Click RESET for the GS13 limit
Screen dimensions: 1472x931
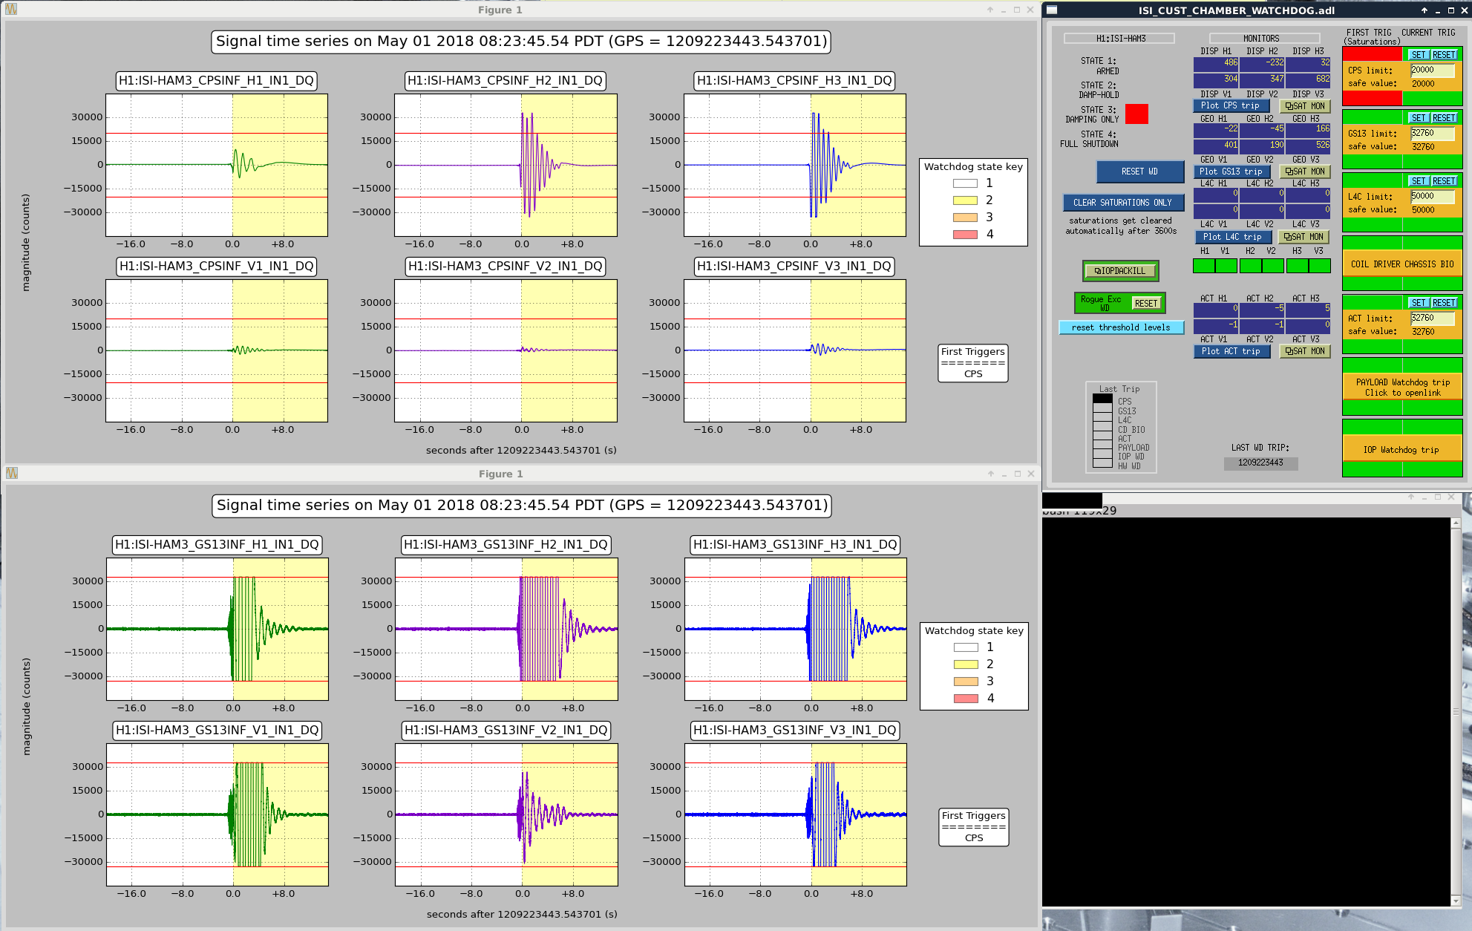tap(1444, 118)
